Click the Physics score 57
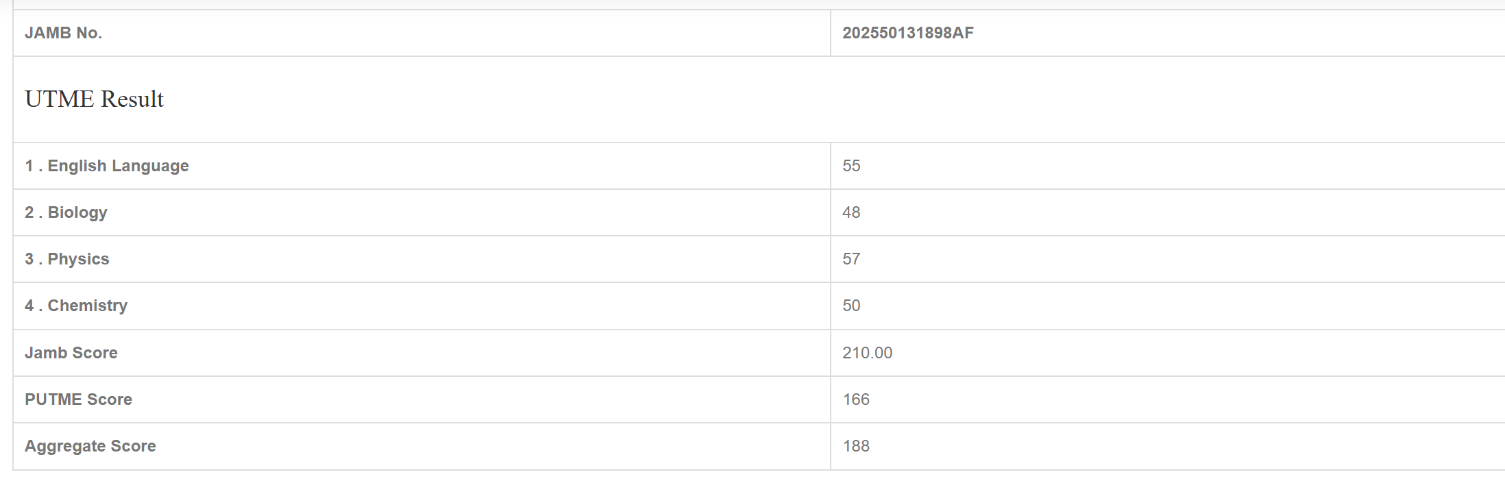Screen dimensions: 1505x494 [851, 259]
